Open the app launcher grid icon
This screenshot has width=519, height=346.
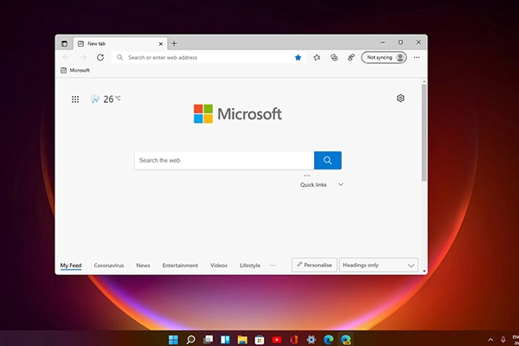(75, 99)
